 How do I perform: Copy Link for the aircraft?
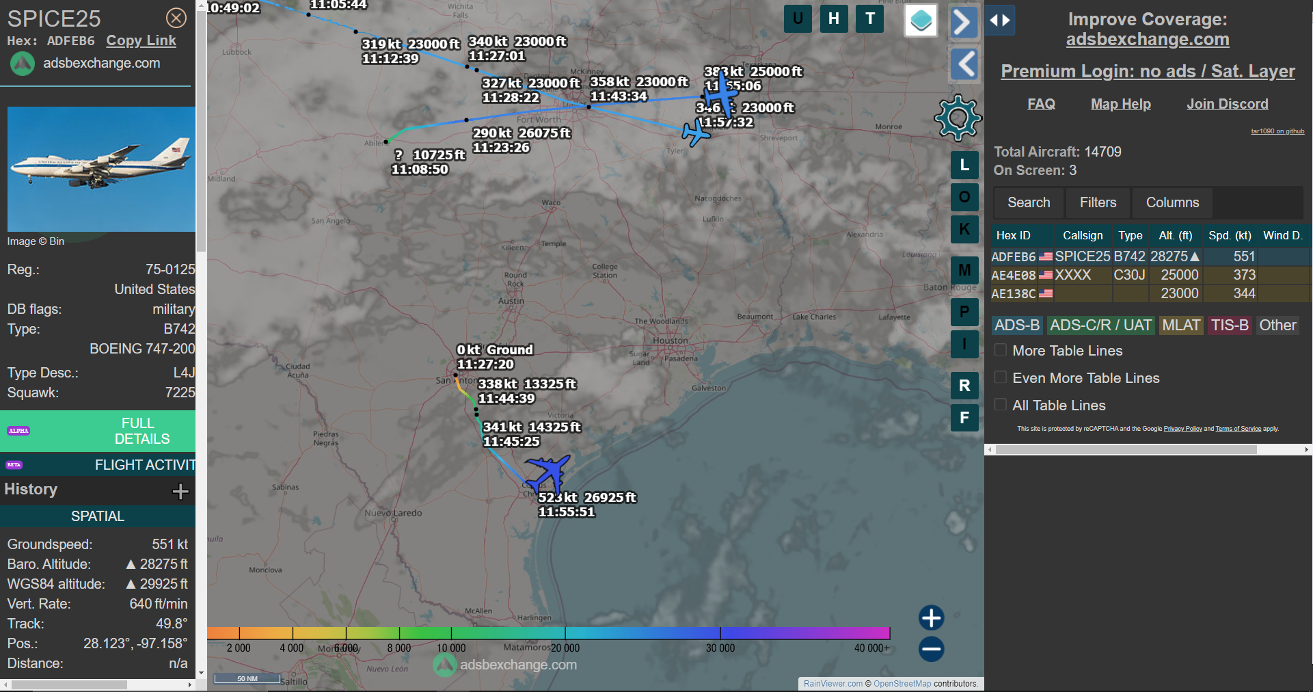coord(141,40)
